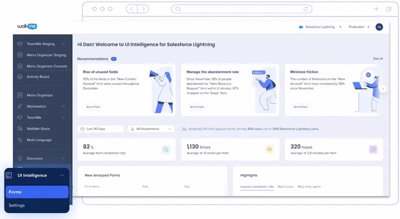
Task: Click the Manage the abandonment rate illustration
Action: click(264, 90)
